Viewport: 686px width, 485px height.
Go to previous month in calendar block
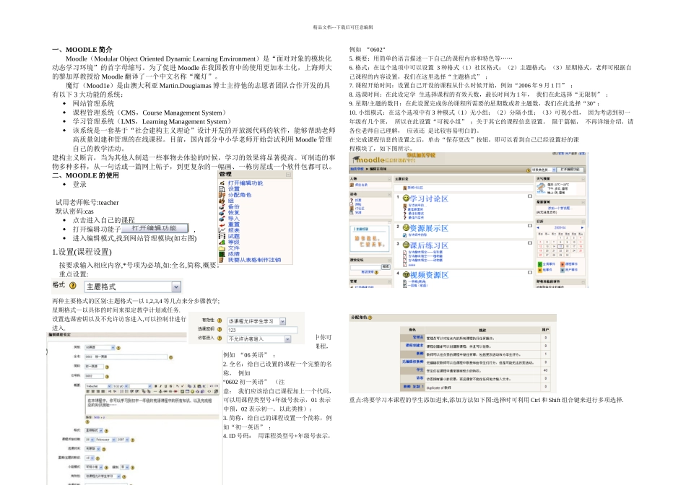pyautogui.click(x=538, y=228)
